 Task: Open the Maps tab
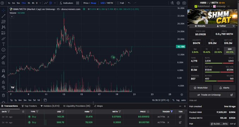[x=99, y=106]
